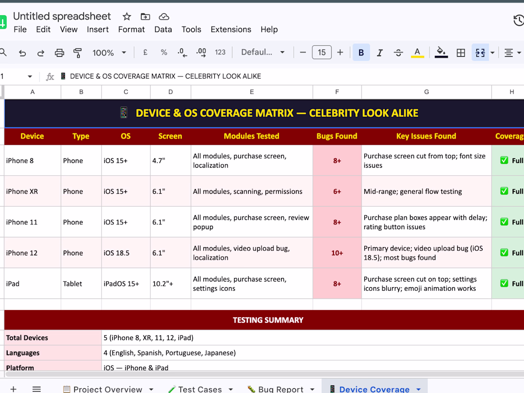Toggle merge cells button
Viewport: 524px width, 393px height.
click(480, 52)
